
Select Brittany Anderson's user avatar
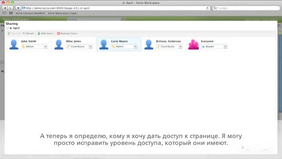tap(149, 44)
